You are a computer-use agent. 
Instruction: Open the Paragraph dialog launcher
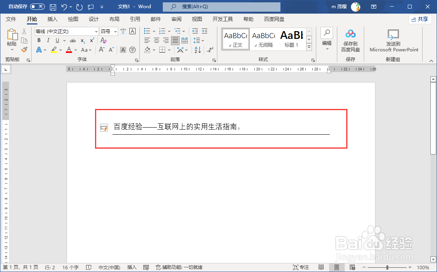[214, 60]
